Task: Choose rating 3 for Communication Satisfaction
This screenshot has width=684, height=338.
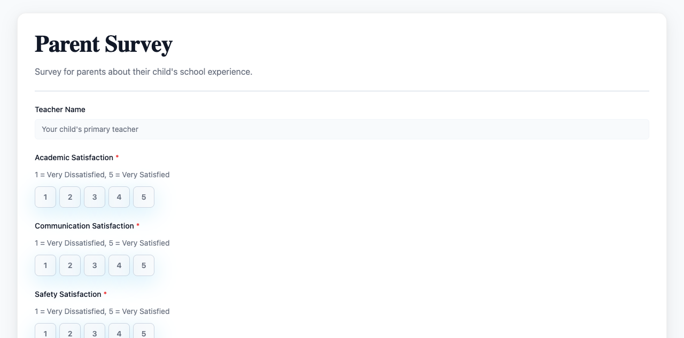Action: [x=94, y=265]
